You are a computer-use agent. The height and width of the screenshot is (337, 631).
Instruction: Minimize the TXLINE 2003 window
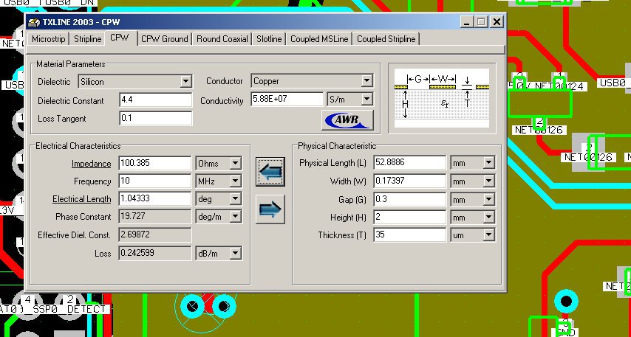tap(466, 22)
